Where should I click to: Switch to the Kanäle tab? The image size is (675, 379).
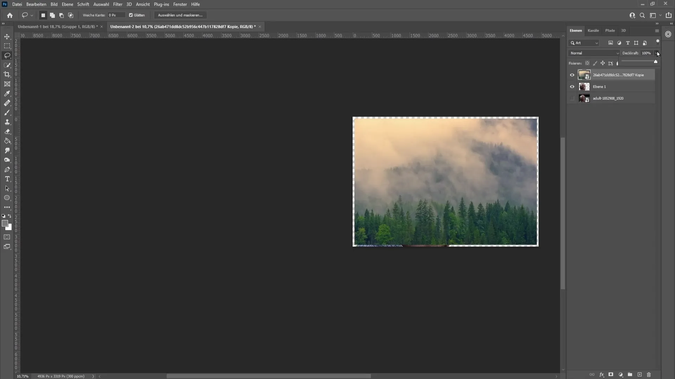pos(594,30)
